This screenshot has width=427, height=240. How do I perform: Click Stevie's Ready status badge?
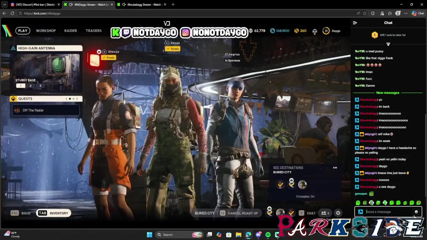tap(109, 58)
